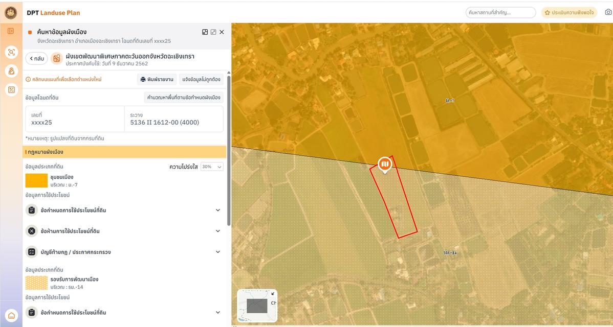Screen dimensions: 613x327
Task: Open the map search scan tool
Action: [11, 52]
